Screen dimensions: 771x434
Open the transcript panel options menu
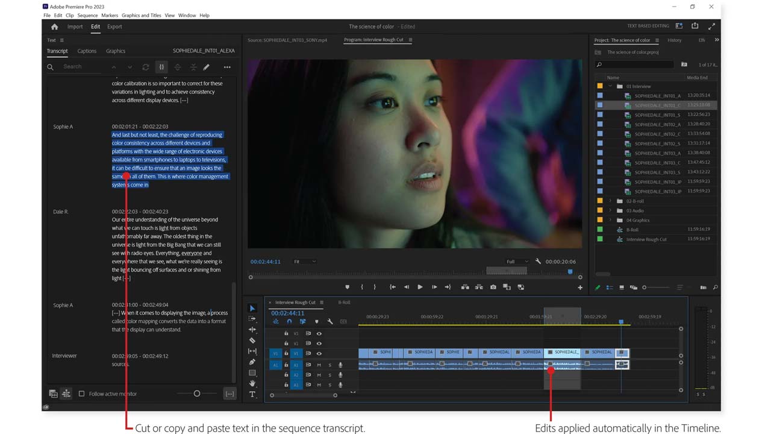227,67
